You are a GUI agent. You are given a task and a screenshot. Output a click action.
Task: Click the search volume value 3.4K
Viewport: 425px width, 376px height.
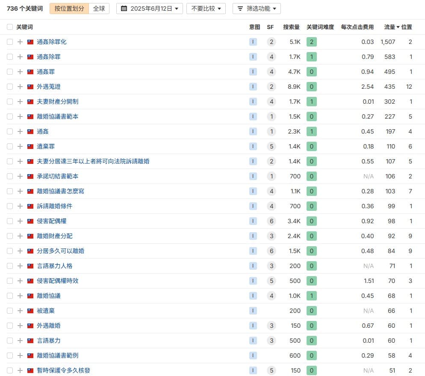coord(294,221)
